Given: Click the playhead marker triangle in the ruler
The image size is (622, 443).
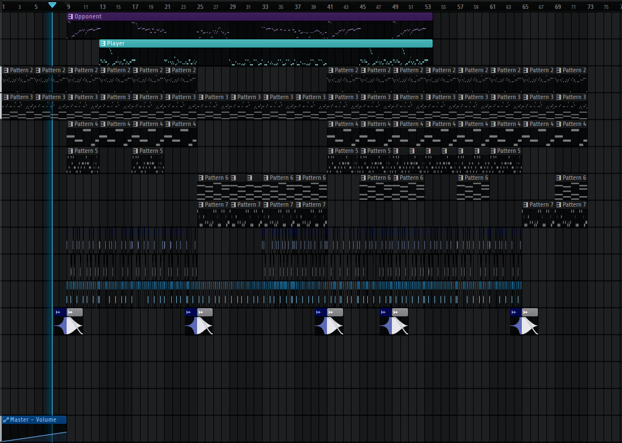Looking at the screenshot, I should click(x=53, y=5).
